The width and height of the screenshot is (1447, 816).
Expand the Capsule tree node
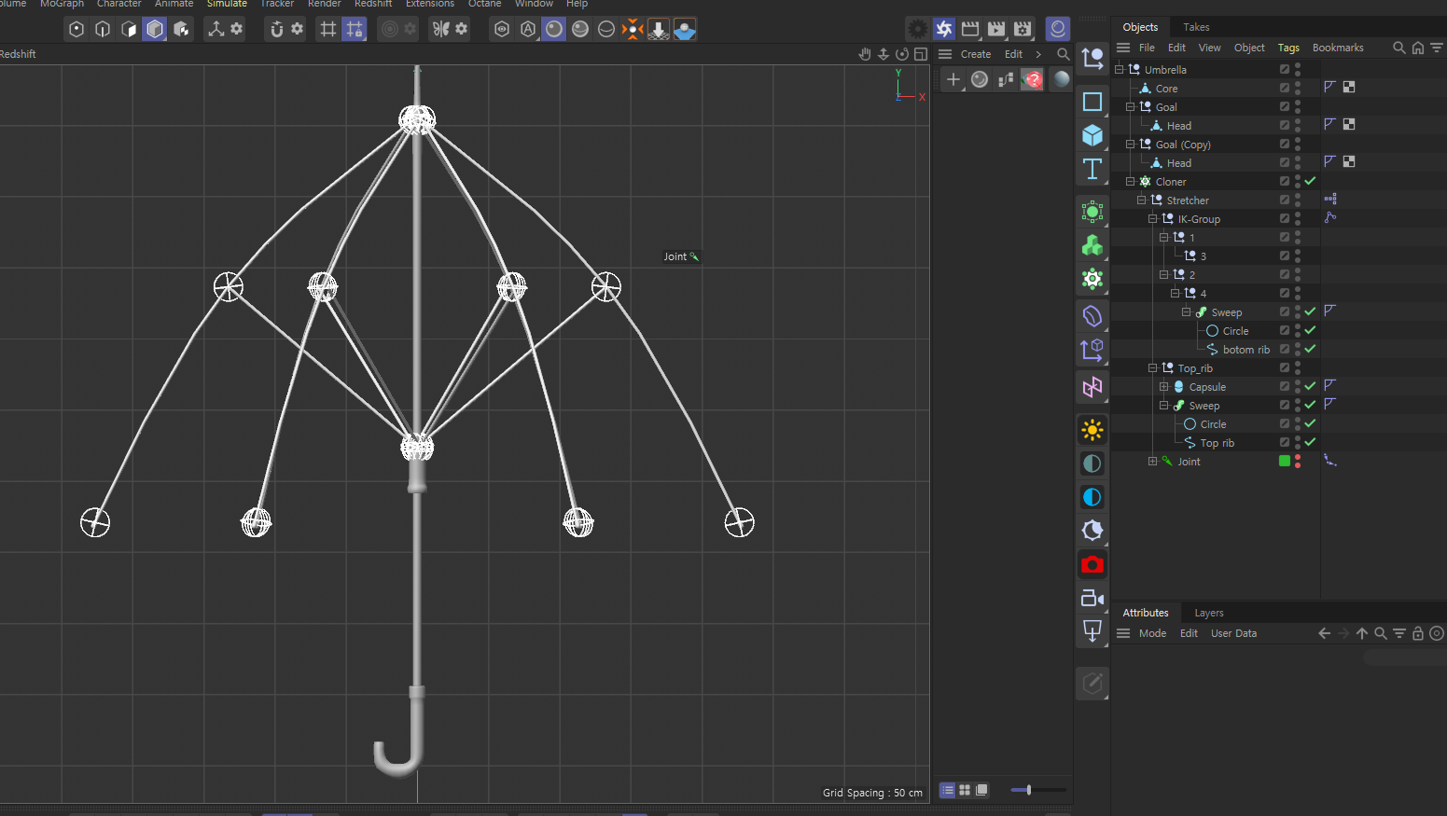coord(1164,386)
